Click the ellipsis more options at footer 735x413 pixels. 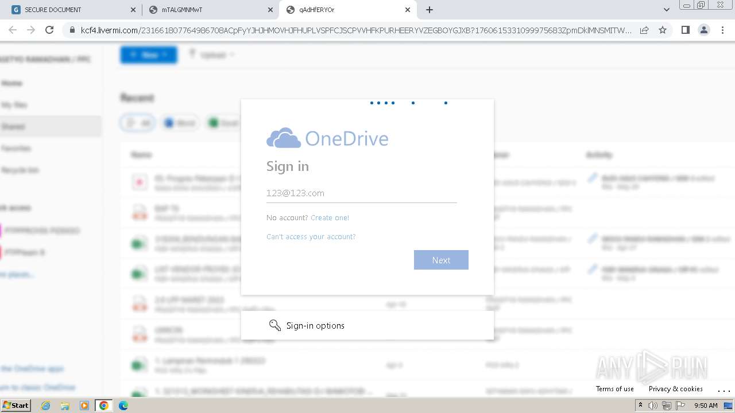pos(724,390)
